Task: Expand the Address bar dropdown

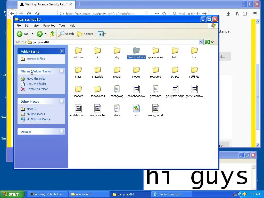Action: click(201, 42)
